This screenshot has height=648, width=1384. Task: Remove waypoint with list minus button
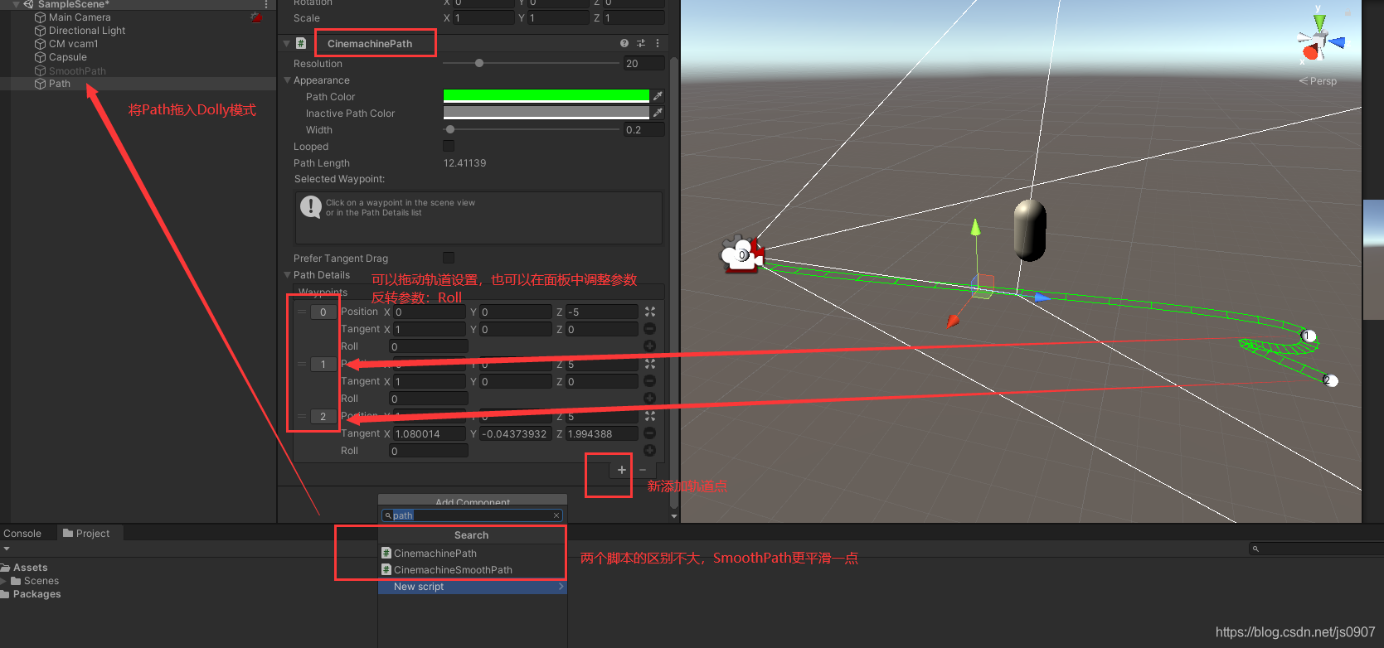pyautogui.click(x=643, y=470)
